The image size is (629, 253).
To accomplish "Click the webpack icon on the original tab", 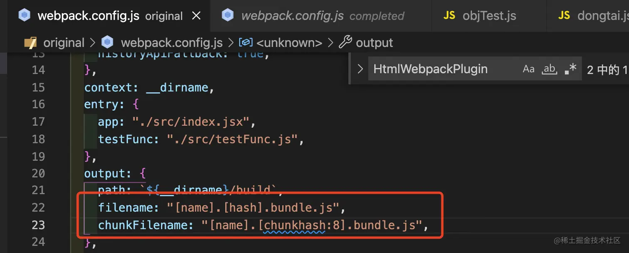I will pos(25,16).
